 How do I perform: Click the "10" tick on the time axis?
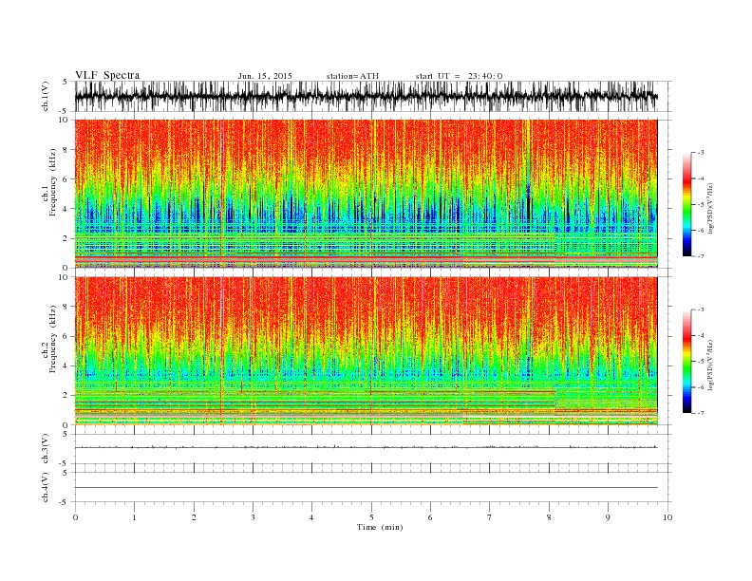[x=667, y=517]
